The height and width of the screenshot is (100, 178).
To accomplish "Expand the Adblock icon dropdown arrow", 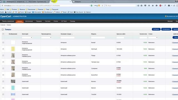I will point(162,6).
